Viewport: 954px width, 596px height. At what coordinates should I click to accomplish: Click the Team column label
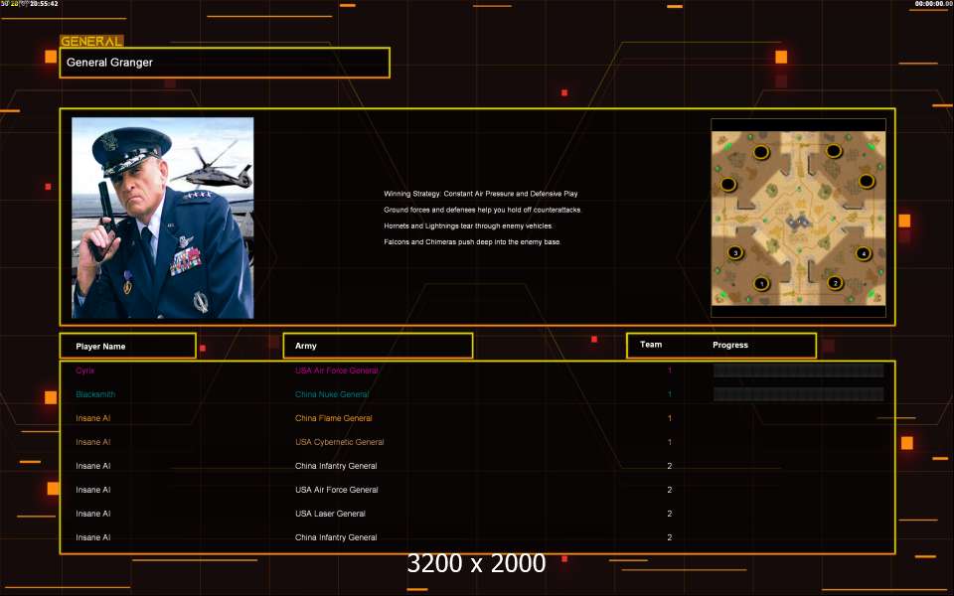(651, 345)
